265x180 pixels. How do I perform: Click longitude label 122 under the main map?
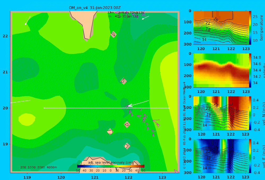129,177
